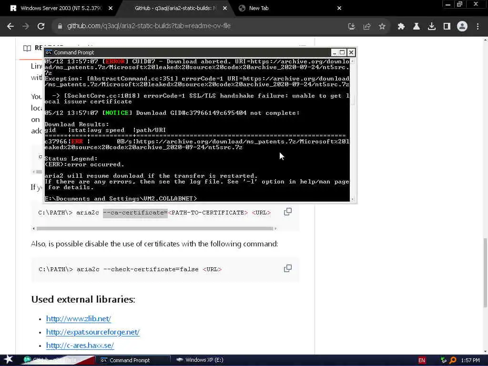The width and height of the screenshot is (488, 366).
Task: Open Command Prompt title bar system icon
Action: (x=49, y=52)
